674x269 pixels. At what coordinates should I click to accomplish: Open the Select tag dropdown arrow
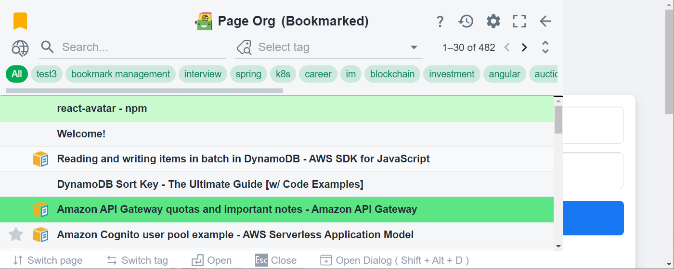click(414, 48)
